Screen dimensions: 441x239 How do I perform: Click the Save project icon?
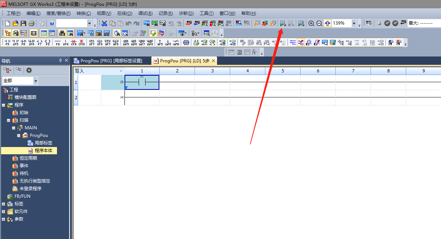point(23,24)
